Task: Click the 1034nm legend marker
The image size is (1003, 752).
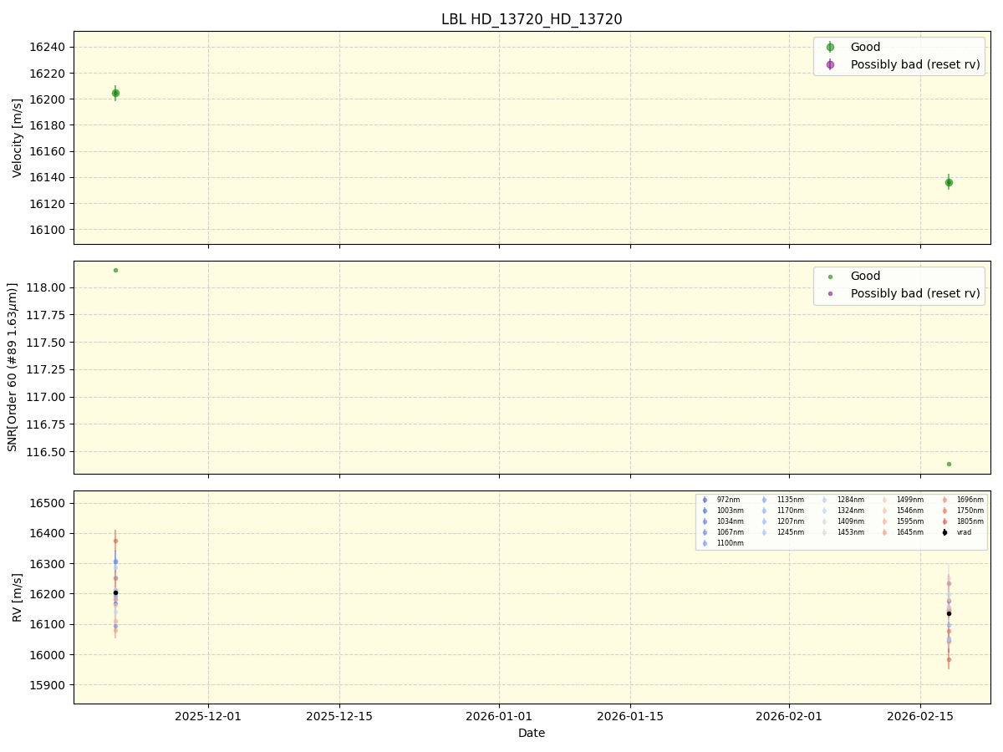Action: 705,521
